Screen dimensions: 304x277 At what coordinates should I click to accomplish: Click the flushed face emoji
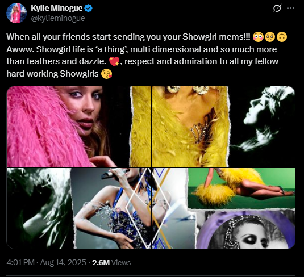258,37
